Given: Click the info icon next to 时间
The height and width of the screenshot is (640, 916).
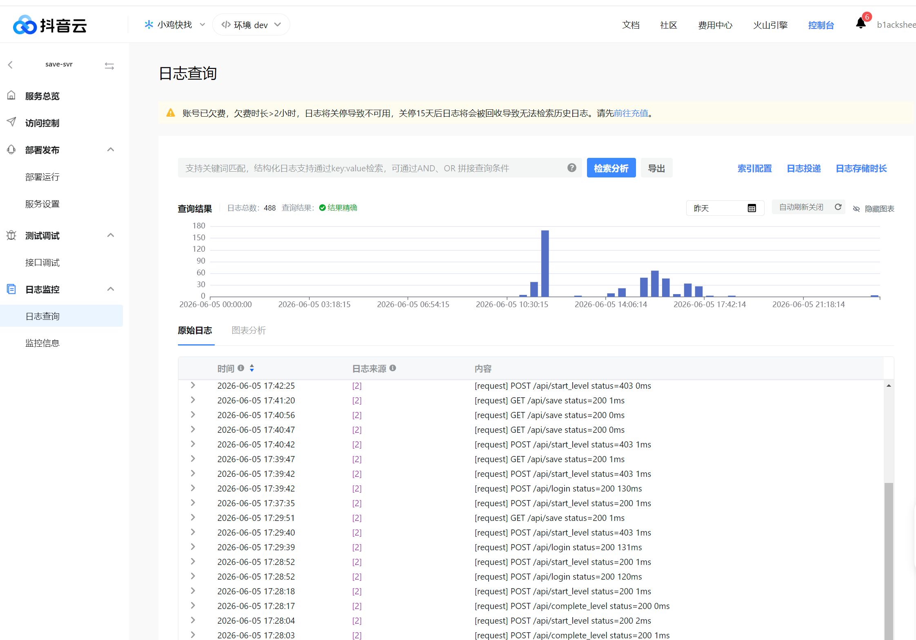Looking at the screenshot, I should 241,368.
